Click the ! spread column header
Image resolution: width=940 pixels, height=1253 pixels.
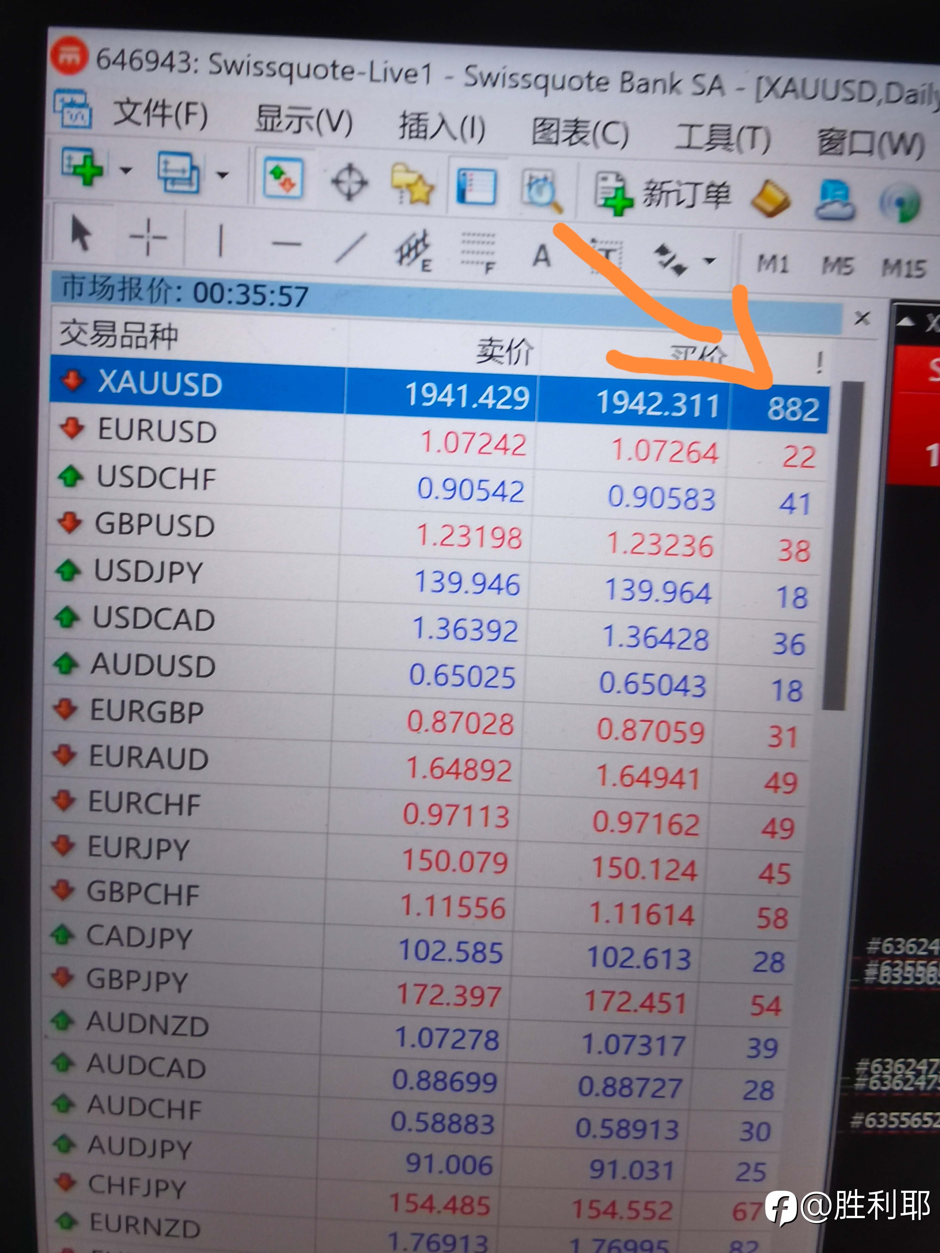(819, 362)
